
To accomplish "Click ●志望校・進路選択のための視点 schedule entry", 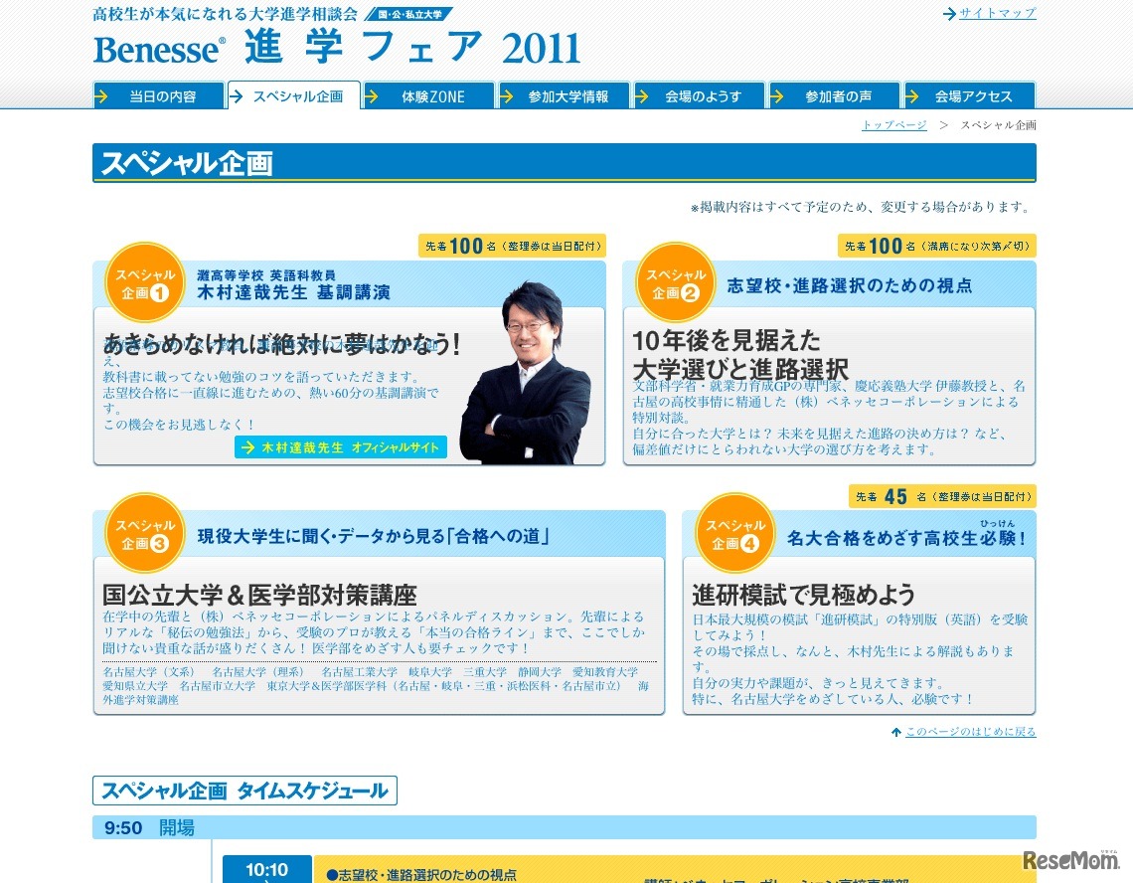I will [422, 875].
